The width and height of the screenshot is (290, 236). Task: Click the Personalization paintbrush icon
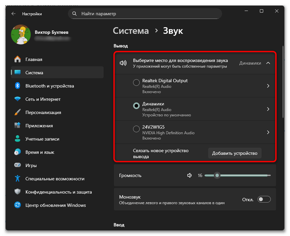click(x=18, y=112)
